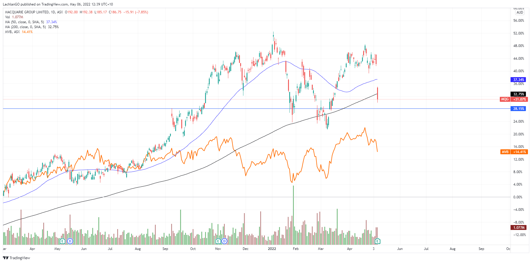This screenshot has height=263, width=532.
Task: Click the 52.00% price axis label
Action: click(519, 33)
